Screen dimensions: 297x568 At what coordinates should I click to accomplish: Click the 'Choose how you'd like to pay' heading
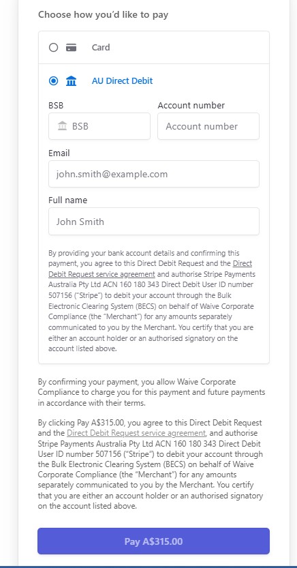[103, 15]
